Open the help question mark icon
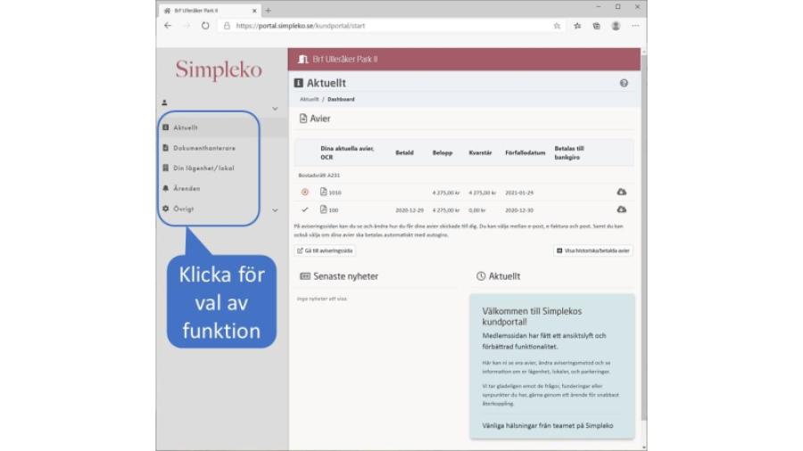Screen dimensions: 803x451 (x=624, y=83)
